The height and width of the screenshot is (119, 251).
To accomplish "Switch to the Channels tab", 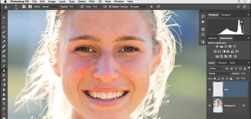I will (222, 63).
